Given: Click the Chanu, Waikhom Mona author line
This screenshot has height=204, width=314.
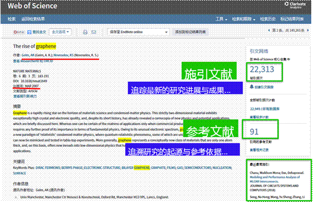Looking at the screenshot, I should [277, 173].
